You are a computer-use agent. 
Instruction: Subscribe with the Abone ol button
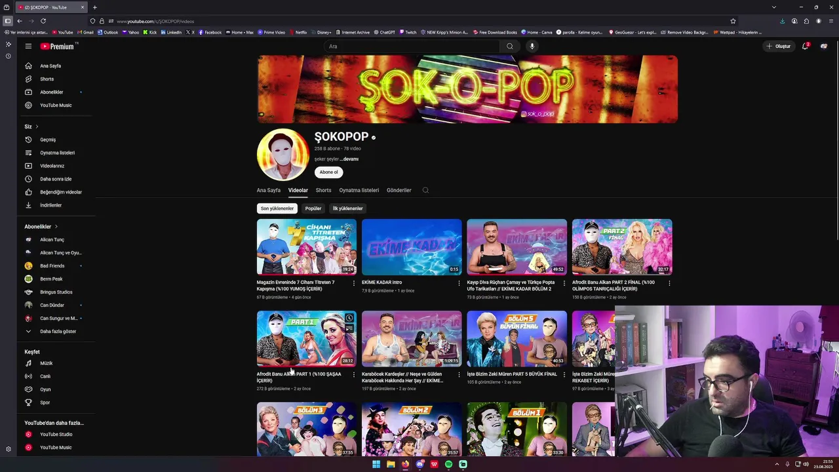pyautogui.click(x=328, y=172)
